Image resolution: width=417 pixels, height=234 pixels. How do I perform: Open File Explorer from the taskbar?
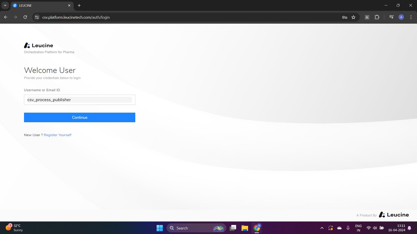pos(245,228)
